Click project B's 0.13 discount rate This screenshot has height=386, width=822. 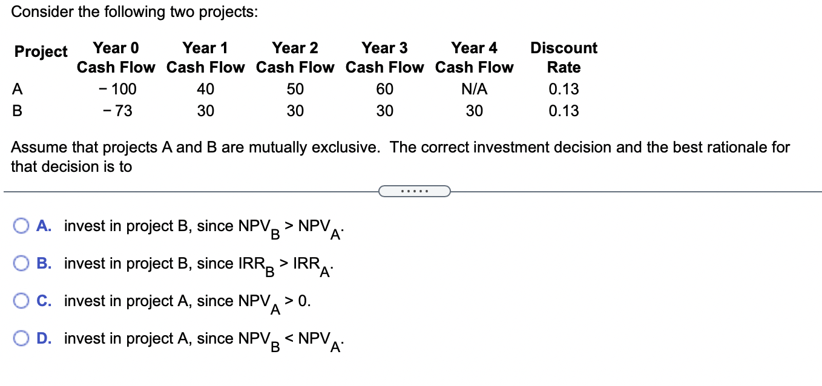564,111
